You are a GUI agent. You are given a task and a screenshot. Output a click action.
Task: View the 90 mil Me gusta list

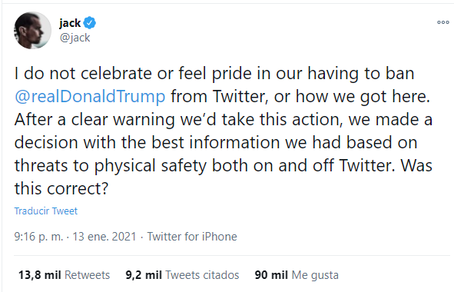pyautogui.click(x=297, y=274)
